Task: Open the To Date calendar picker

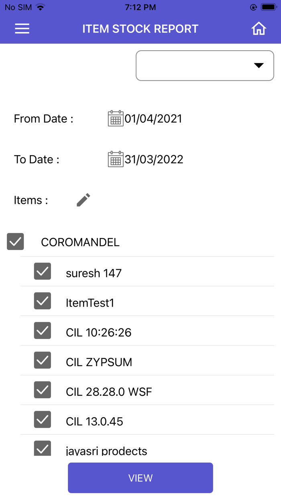Action: coord(115,159)
